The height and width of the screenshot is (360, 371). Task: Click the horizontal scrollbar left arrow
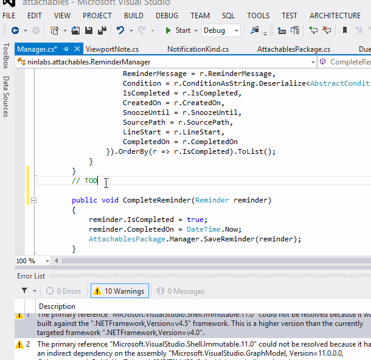pyautogui.click(x=56, y=261)
